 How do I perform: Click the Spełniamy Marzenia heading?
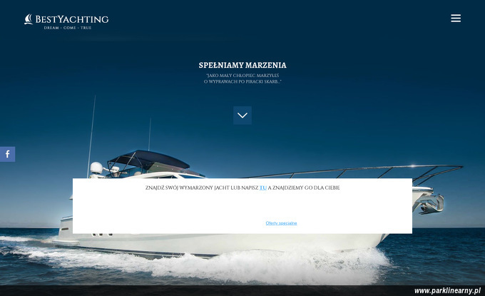coord(242,65)
